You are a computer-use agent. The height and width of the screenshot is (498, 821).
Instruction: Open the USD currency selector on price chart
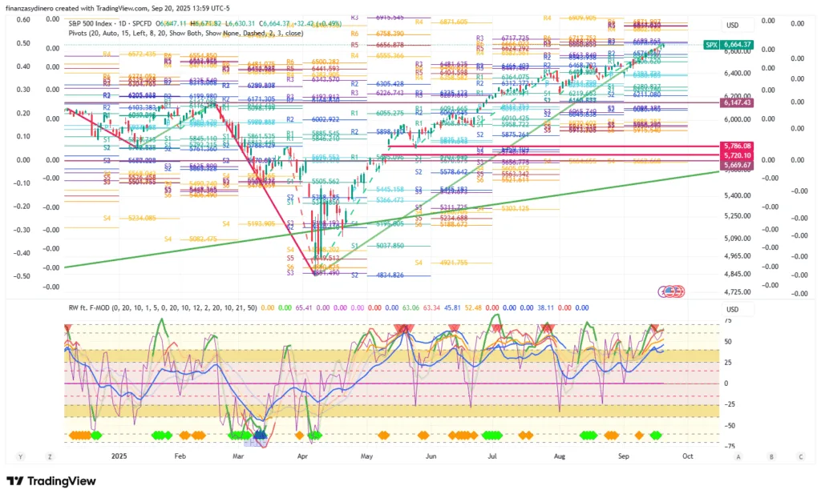pyautogui.click(x=738, y=25)
